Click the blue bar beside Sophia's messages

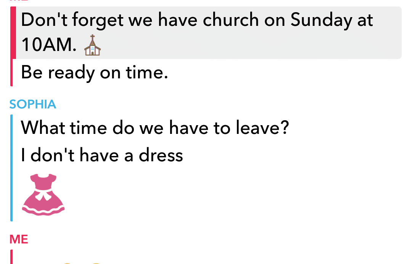pyautogui.click(x=11, y=168)
